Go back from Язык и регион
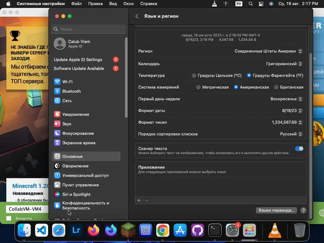The width and height of the screenshot is (324, 243). tap(137, 16)
